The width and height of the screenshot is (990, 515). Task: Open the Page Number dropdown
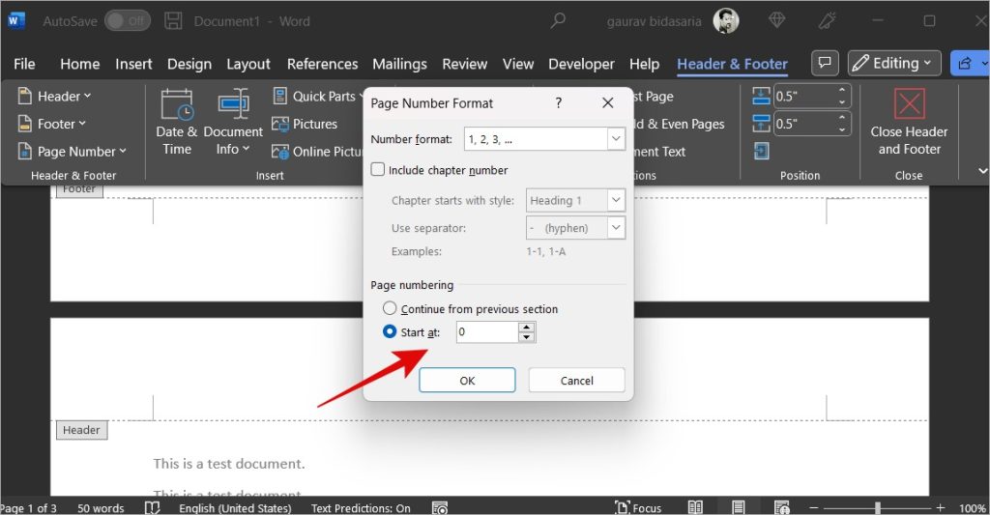click(72, 152)
